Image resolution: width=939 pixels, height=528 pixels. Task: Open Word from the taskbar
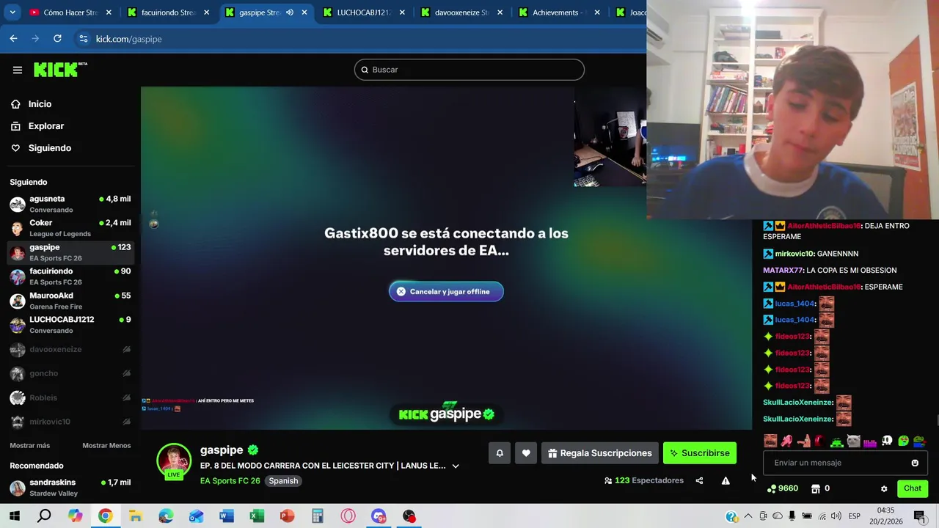pos(227,516)
